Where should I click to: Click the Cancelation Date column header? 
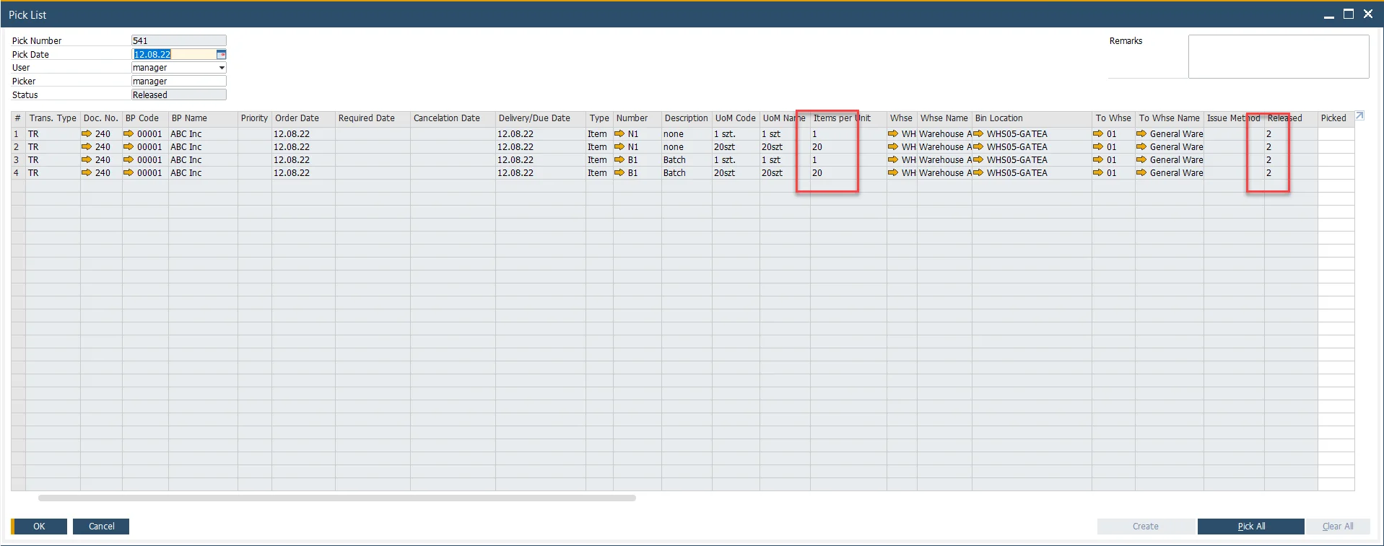(453, 118)
